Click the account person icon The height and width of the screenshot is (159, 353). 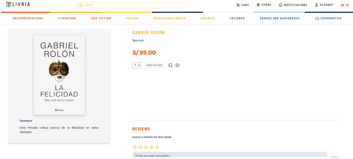[x=317, y=5]
